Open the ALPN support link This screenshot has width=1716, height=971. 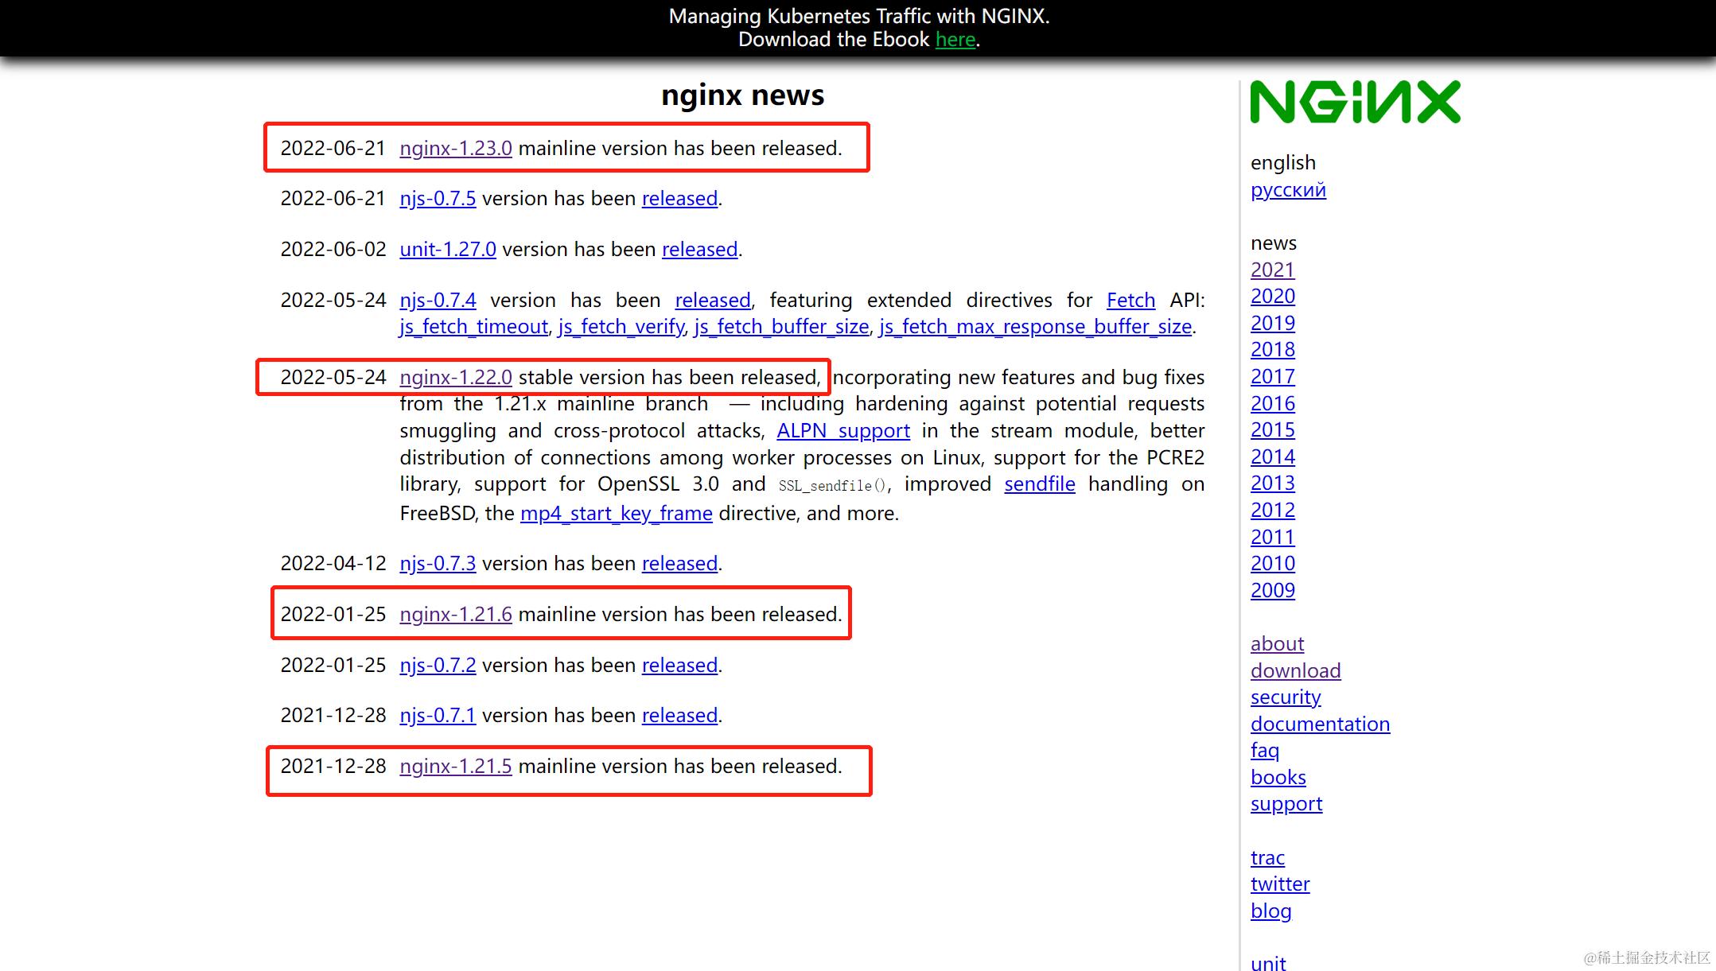842,431
